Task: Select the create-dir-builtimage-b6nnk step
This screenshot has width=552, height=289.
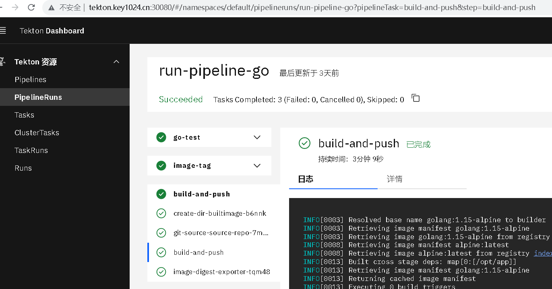Action: [214, 213]
